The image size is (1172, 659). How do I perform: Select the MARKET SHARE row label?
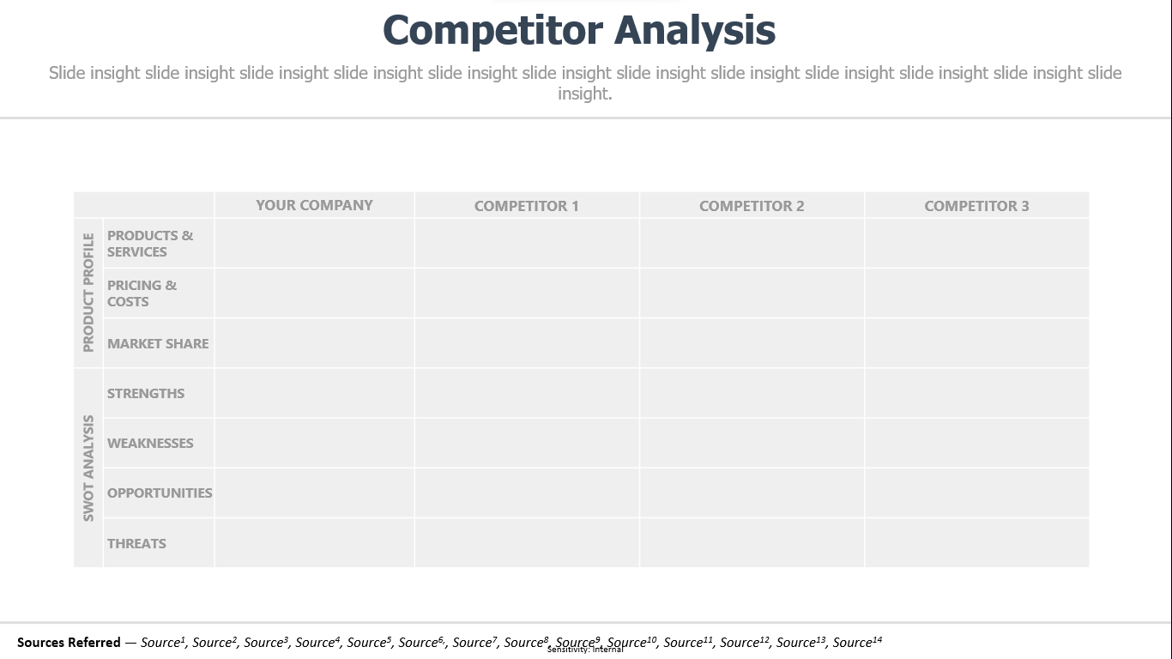[x=158, y=343]
